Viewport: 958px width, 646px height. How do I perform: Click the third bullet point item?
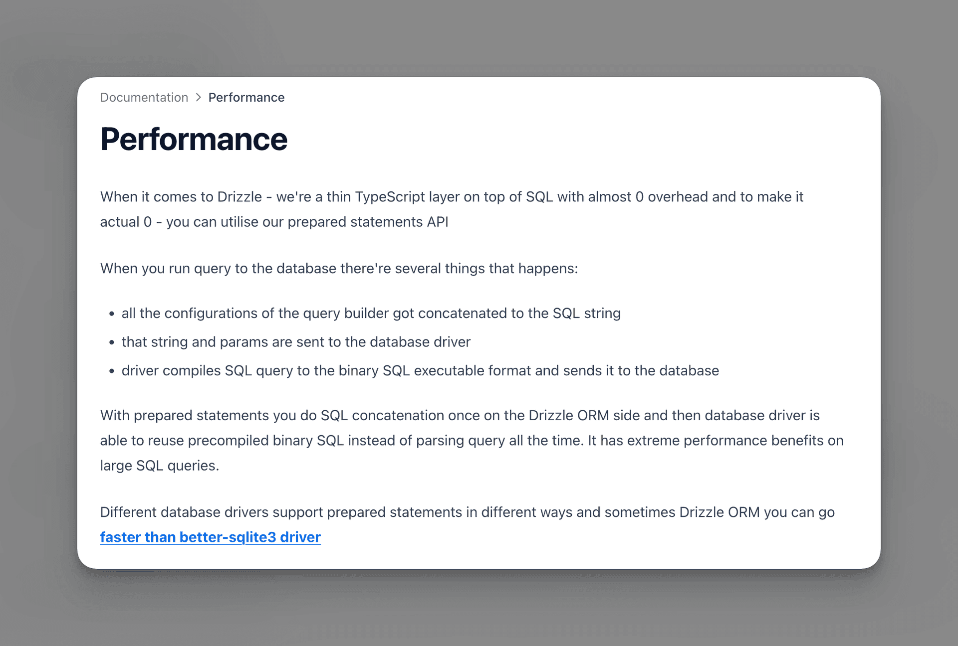point(421,370)
